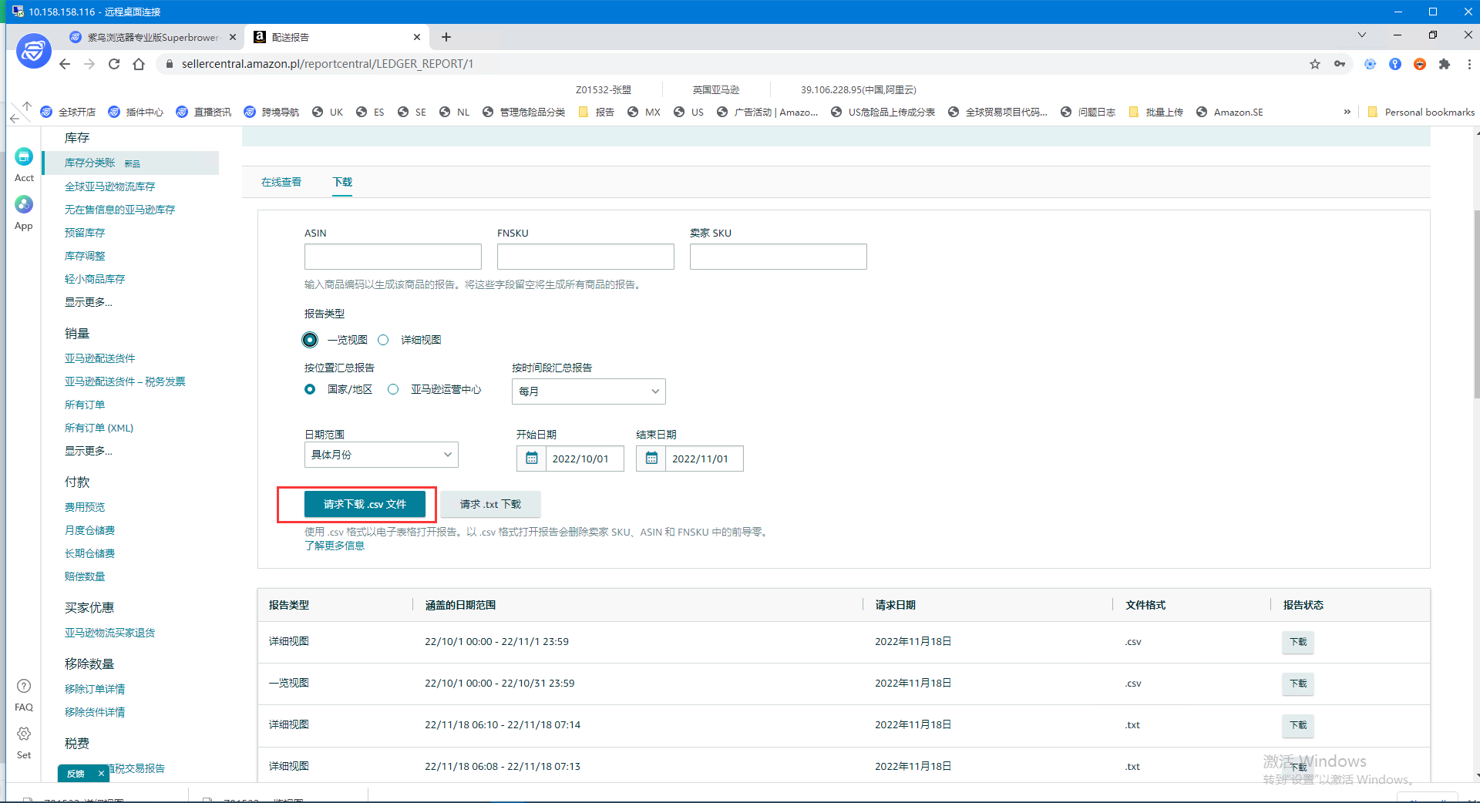
Task: Expand 显示更多 under 库存 section
Action: 88,302
